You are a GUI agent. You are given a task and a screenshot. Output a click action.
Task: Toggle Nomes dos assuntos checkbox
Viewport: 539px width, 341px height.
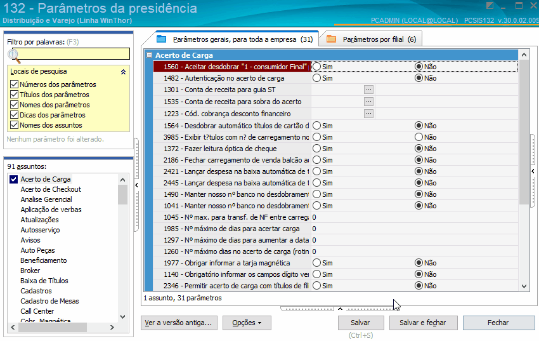click(14, 124)
